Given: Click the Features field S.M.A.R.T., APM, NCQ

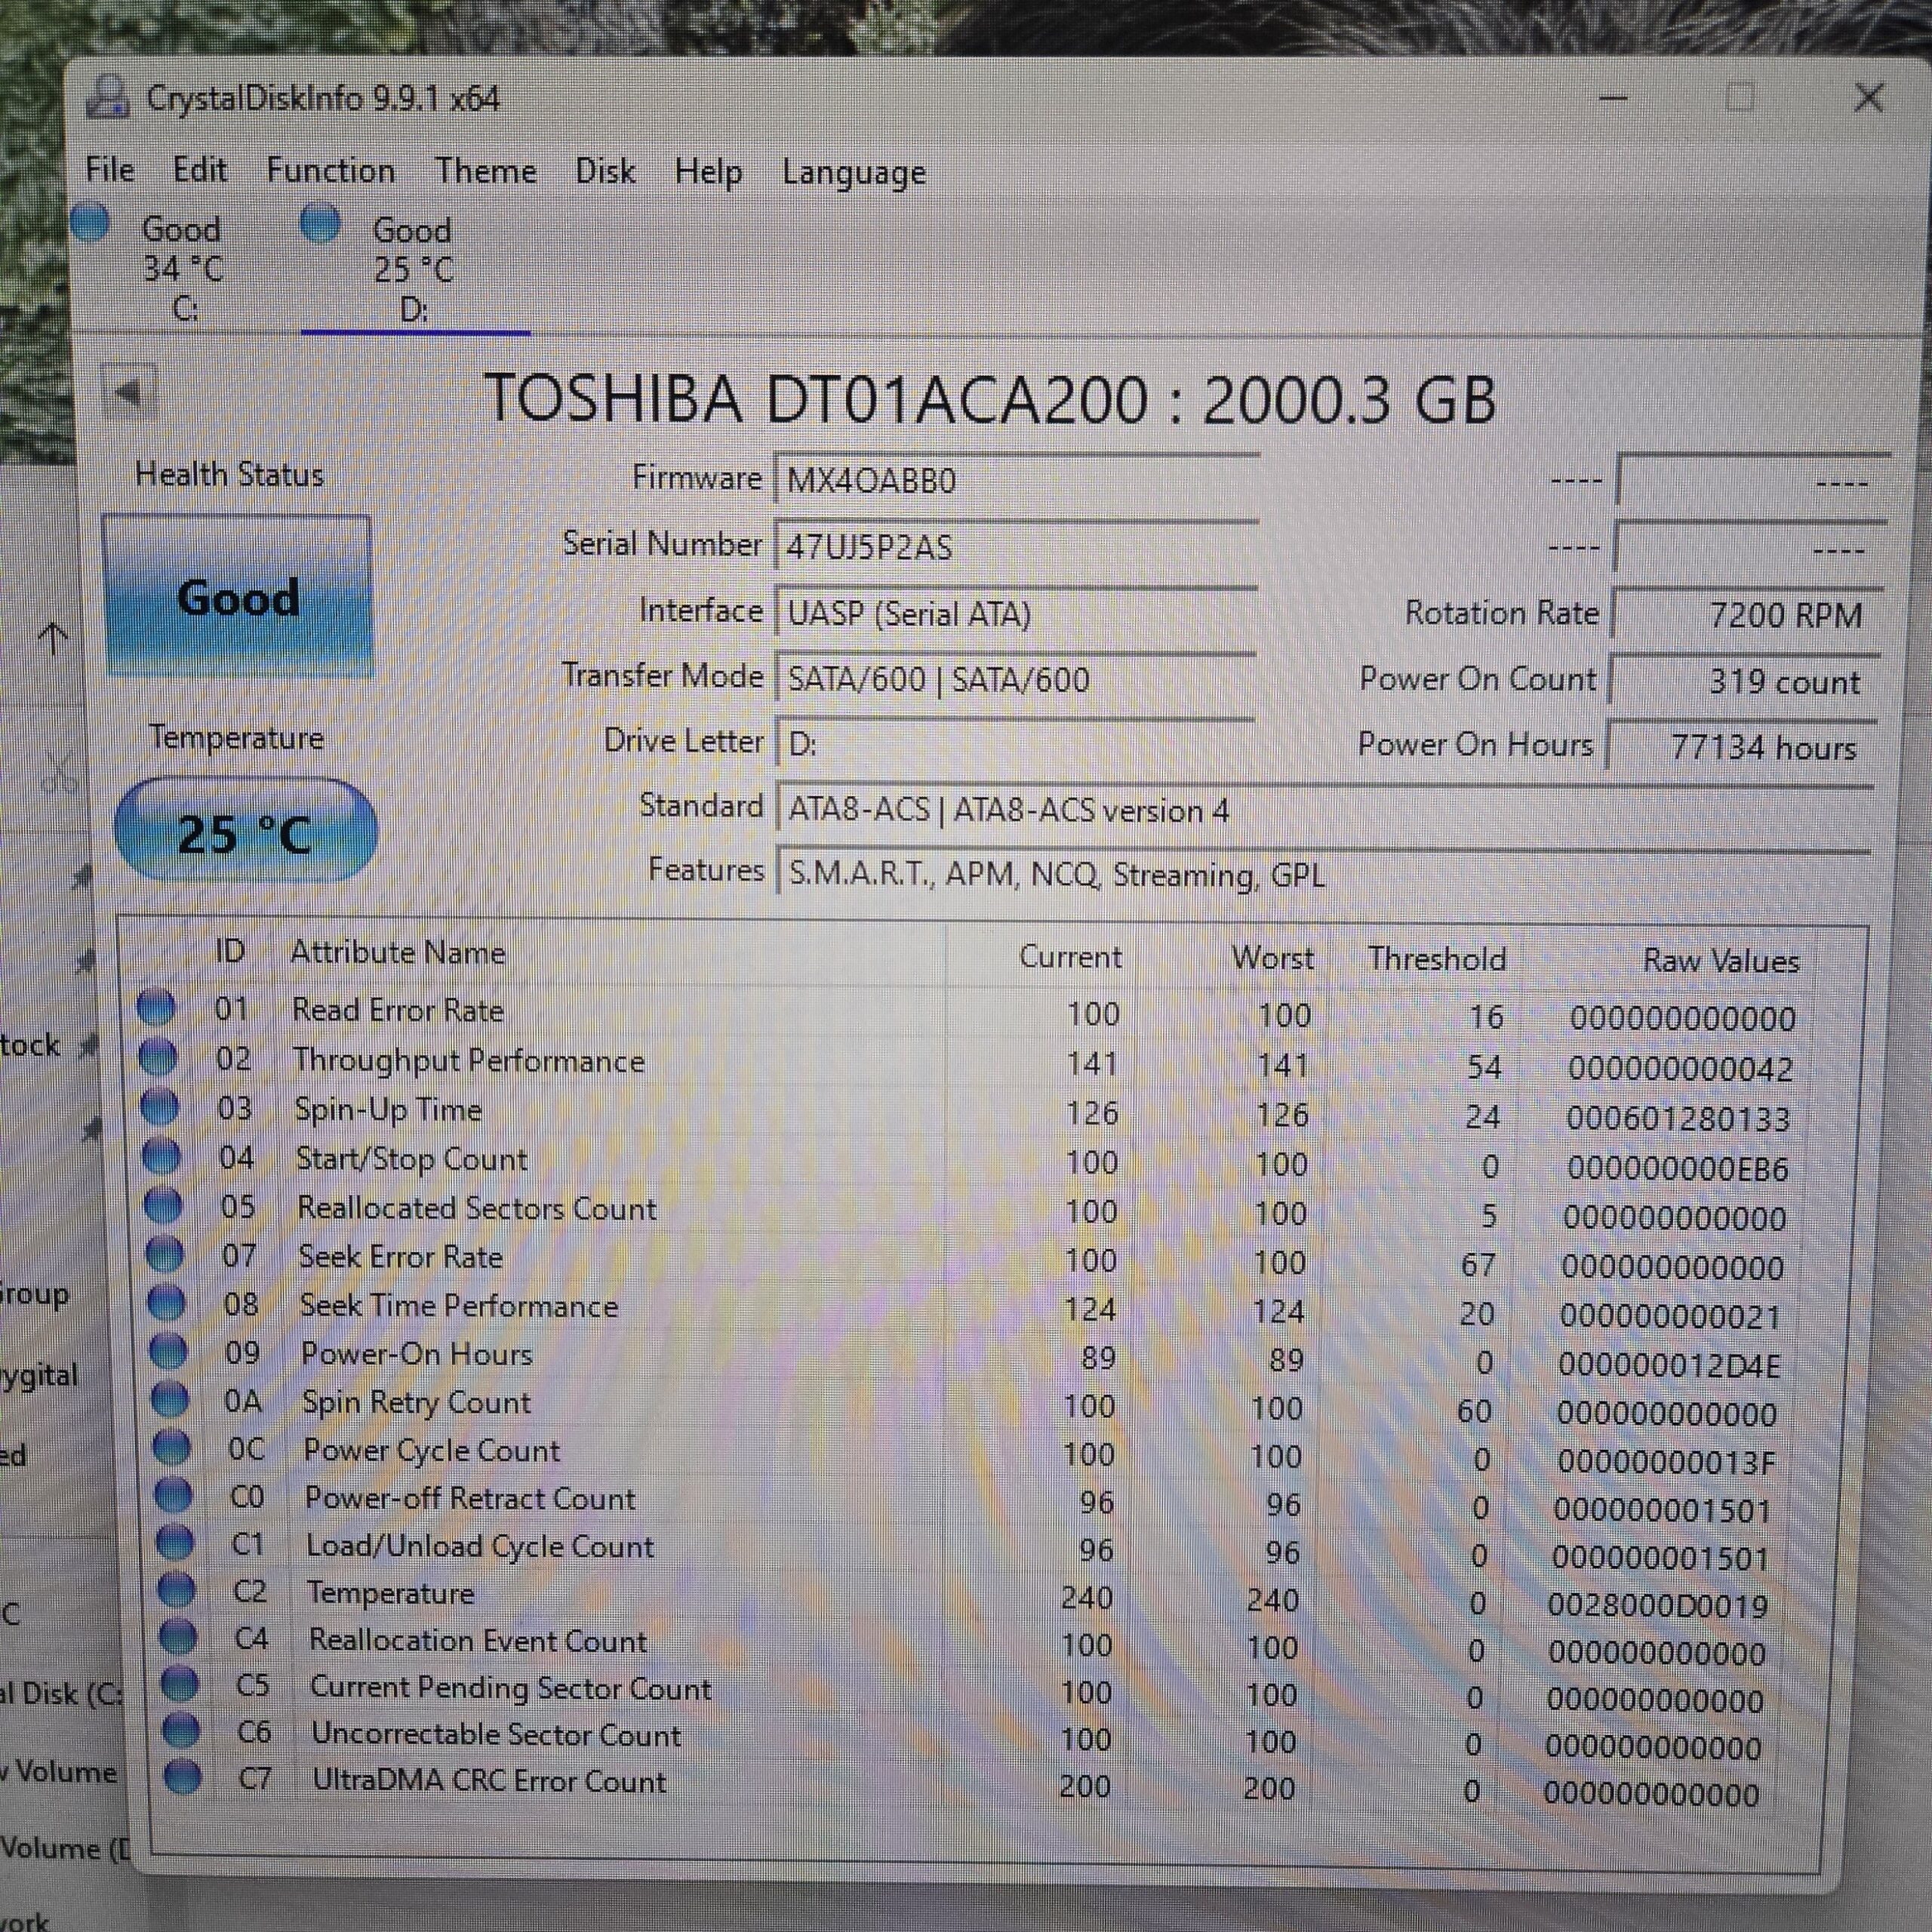Looking at the screenshot, I should coord(1323,874).
